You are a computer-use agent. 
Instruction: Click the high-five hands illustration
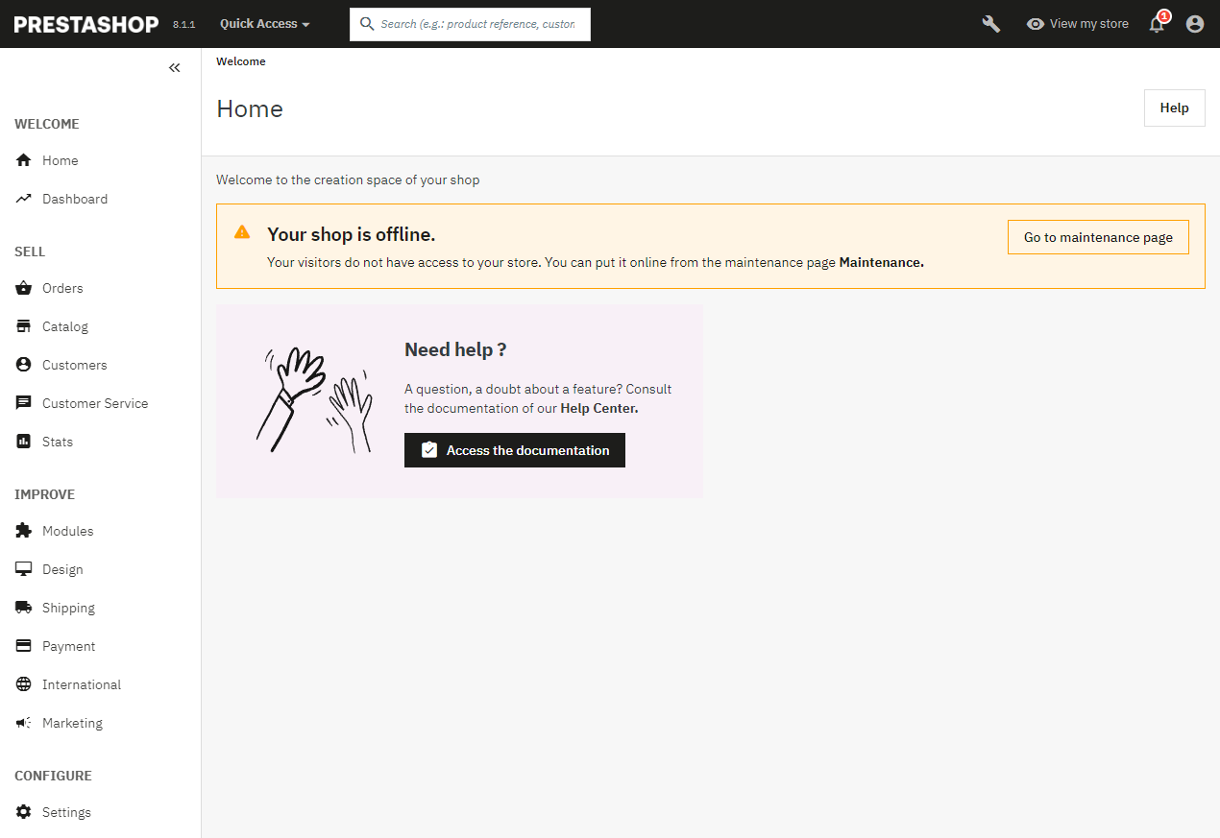314,400
